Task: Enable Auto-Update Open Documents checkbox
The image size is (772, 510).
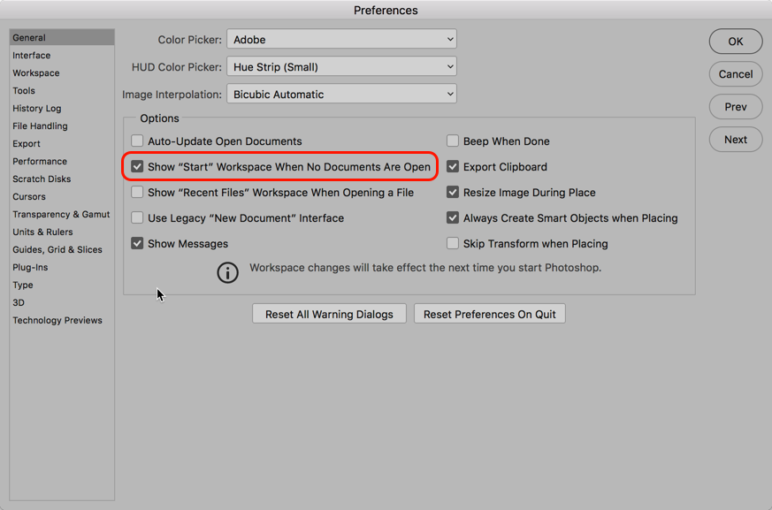Action: click(137, 141)
